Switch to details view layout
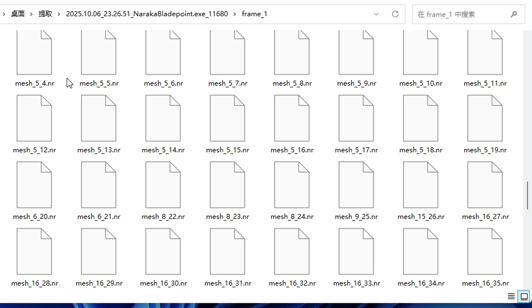Viewport: 532px width, 308px height. pyautogui.click(x=511, y=296)
